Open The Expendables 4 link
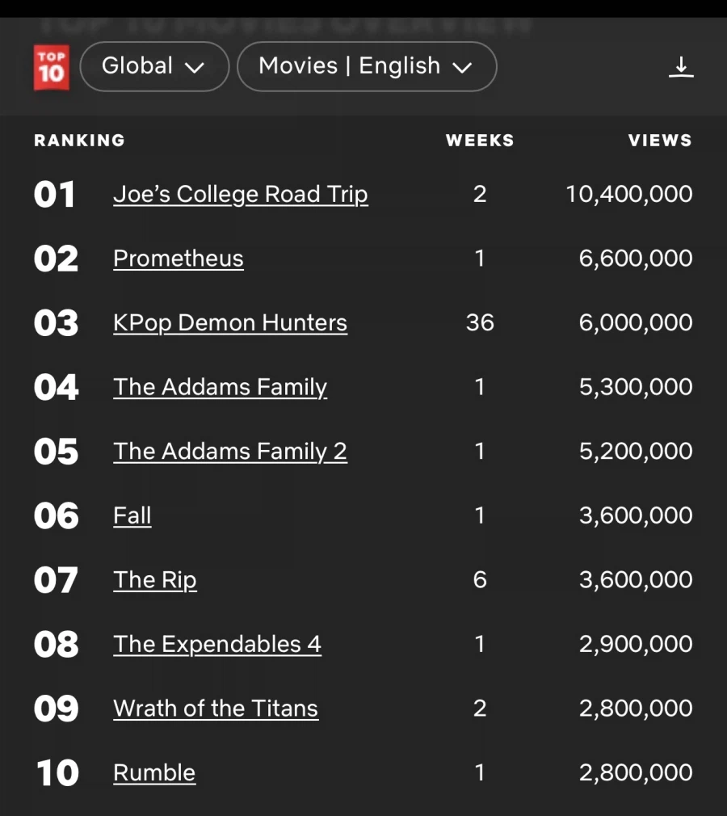The height and width of the screenshot is (816, 727). tap(216, 644)
